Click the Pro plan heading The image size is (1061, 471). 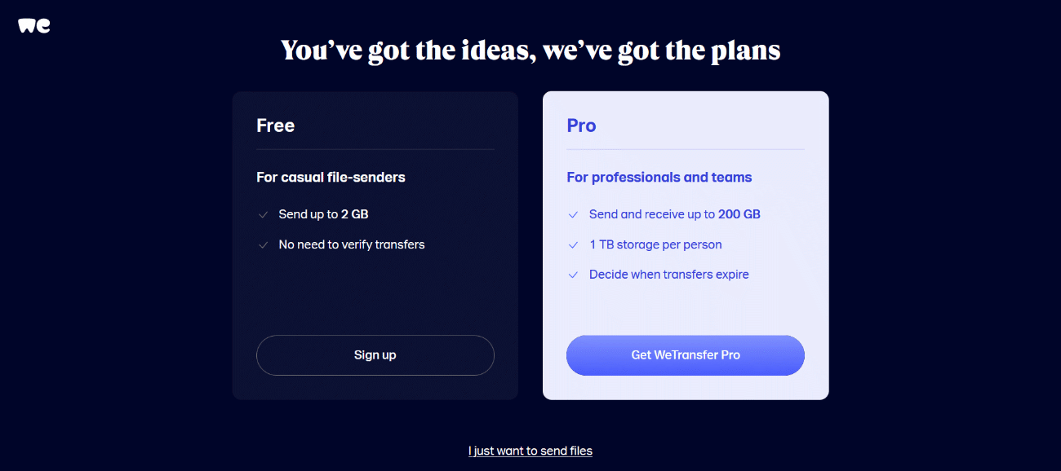tap(581, 125)
